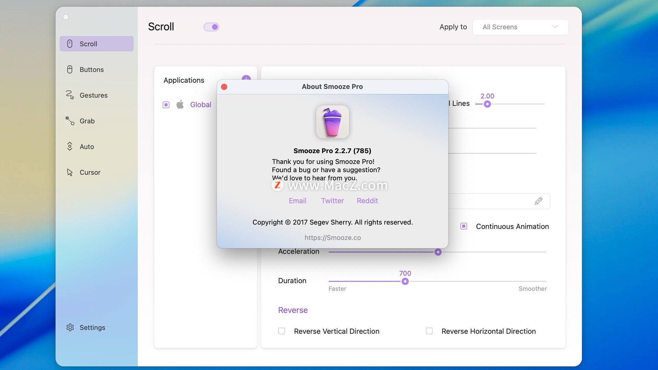Click the Smoother label under Duration
The image size is (658, 370).
coord(533,289)
